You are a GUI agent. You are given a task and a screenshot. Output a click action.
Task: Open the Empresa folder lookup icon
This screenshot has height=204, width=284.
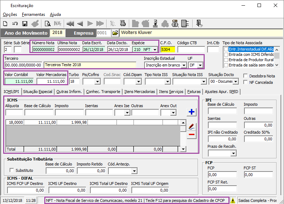(115, 33)
